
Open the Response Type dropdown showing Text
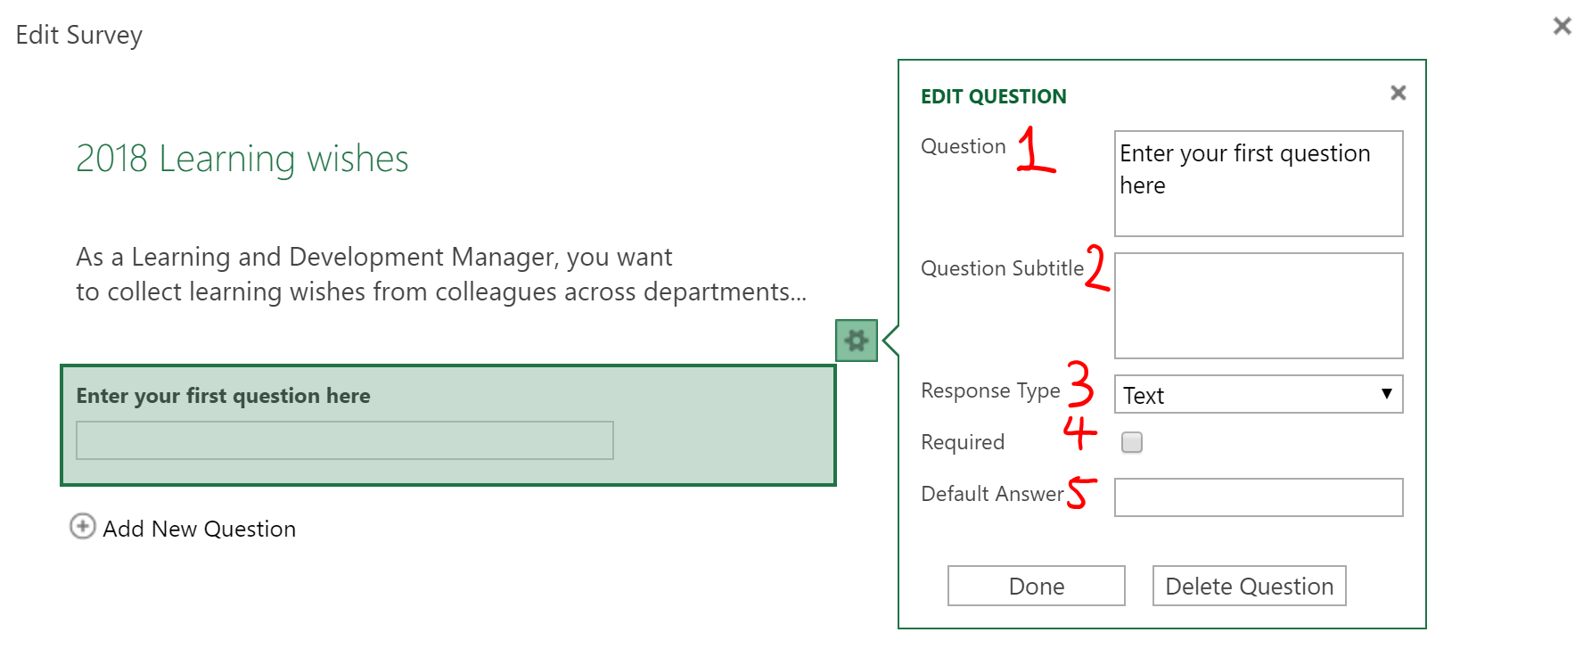(x=1258, y=395)
